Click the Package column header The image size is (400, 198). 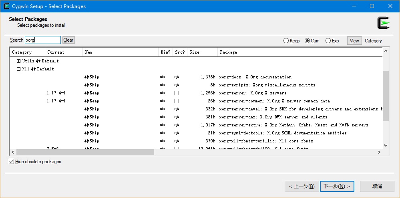tap(300, 52)
